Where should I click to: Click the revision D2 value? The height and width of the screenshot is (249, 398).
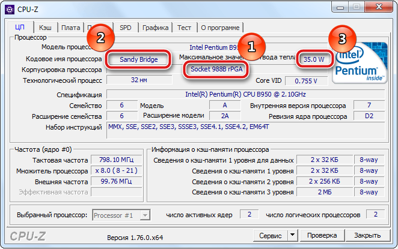click(x=369, y=116)
